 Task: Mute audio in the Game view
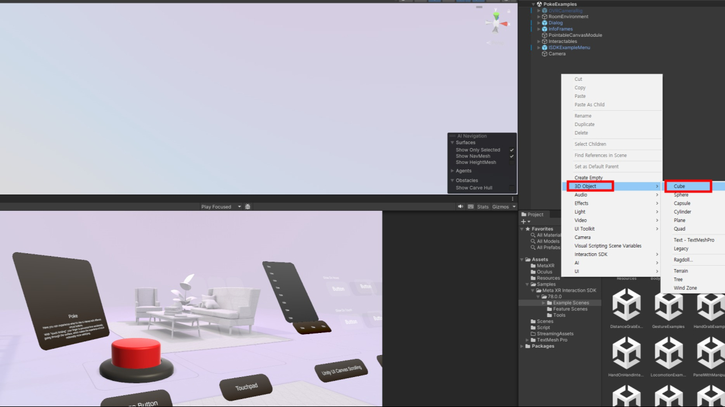pos(460,207)
